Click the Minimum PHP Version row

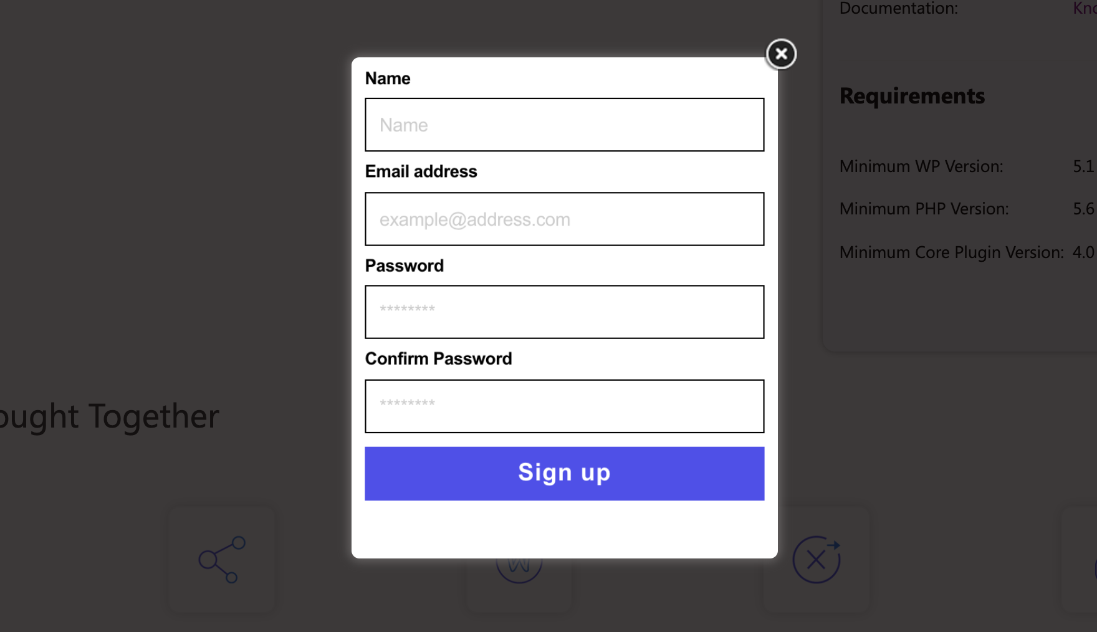click(x=924, y=209)
